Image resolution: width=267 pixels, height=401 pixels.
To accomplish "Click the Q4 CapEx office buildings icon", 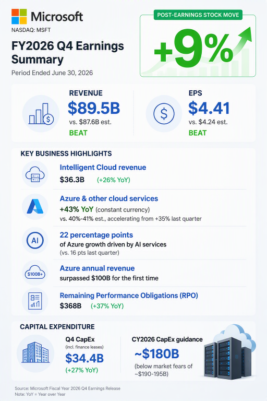I will tap(35, 353).
